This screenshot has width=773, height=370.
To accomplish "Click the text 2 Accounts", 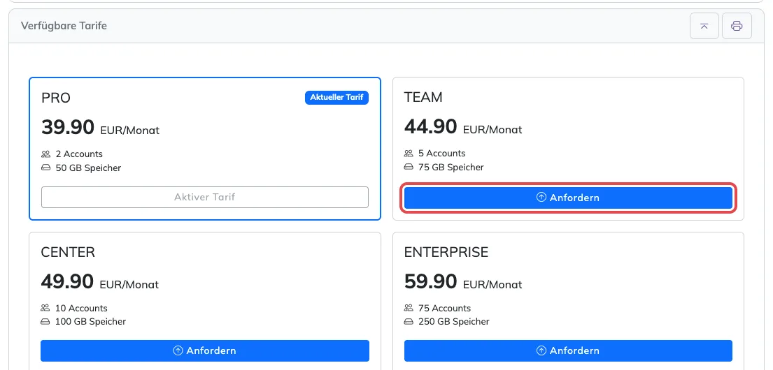I will click(79, 154).
